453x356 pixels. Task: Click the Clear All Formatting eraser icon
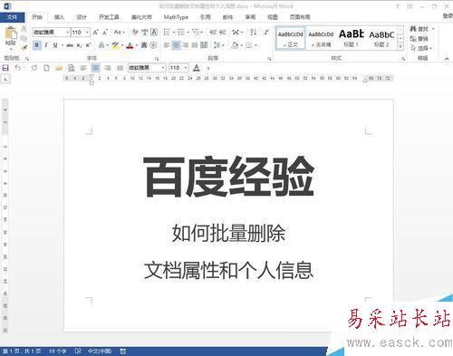click(x=135, y=32)
